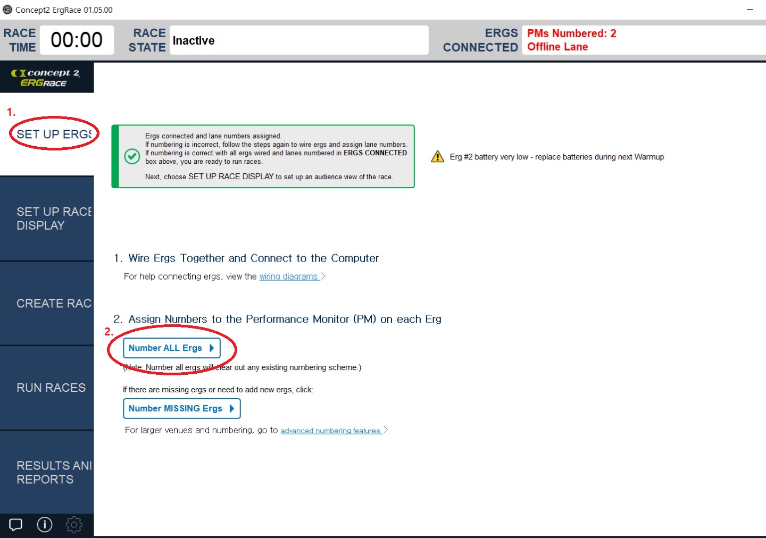Click the race time 00:00 display
The image size is (766, 538).
(77, 40)
